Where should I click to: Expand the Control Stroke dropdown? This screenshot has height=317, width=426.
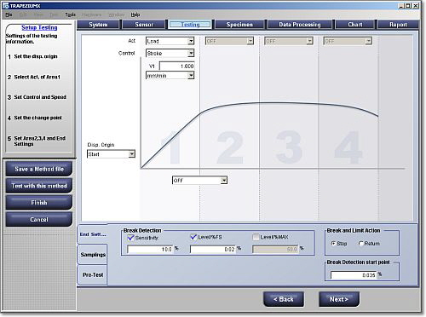[191, 53]
